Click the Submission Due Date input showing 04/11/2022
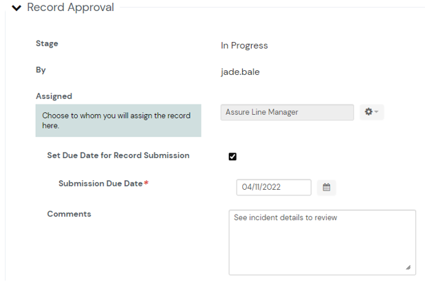 coord(273,187)
